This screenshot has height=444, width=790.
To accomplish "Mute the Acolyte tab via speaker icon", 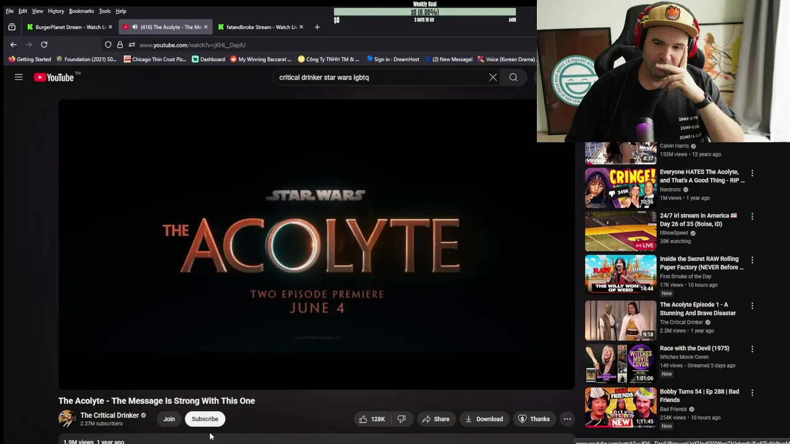I will pos(135,27).
